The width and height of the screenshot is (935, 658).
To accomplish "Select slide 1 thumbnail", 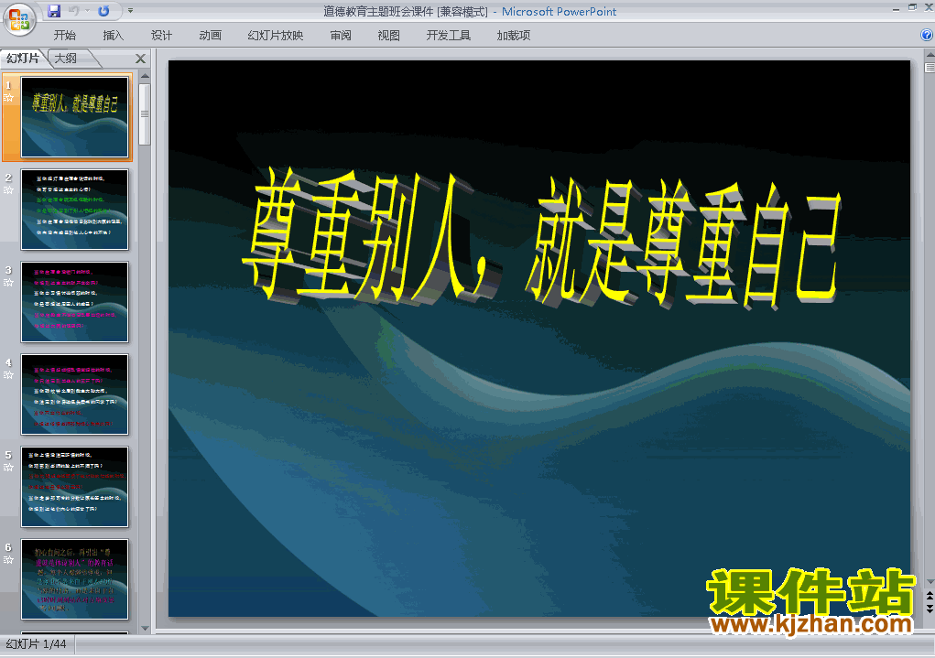I will [74, 117].
